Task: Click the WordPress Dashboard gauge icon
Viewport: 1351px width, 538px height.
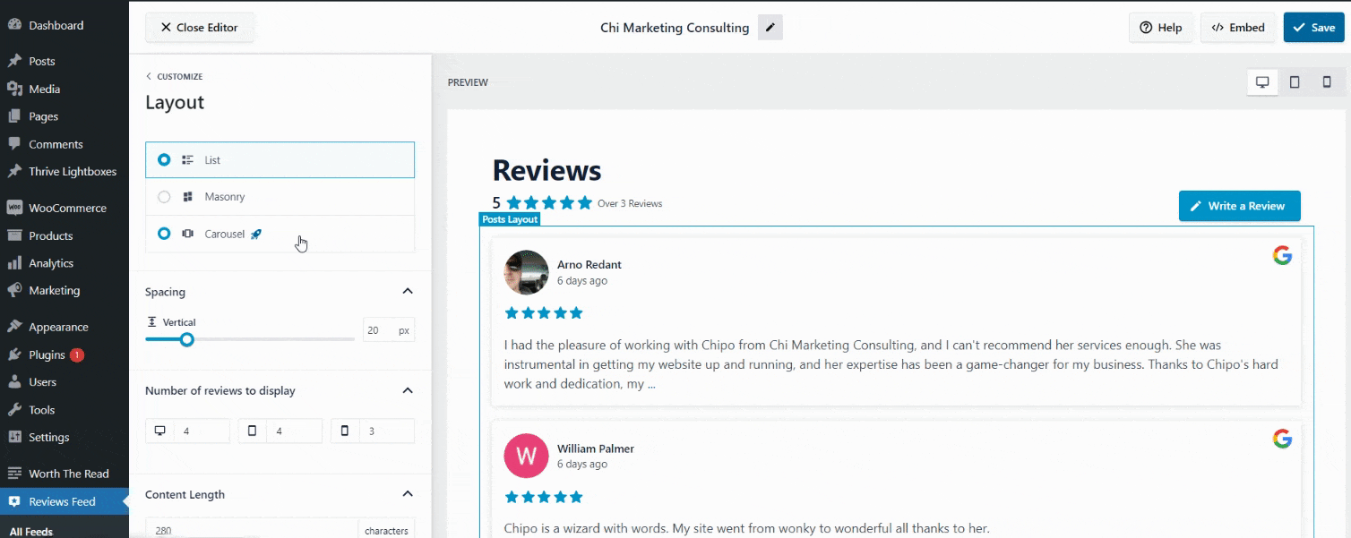Action: point(14,25)
